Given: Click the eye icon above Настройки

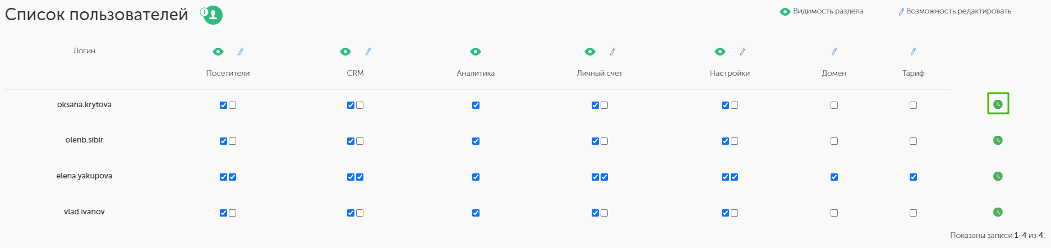Looking at the screenshot, I should pyautogui.click(x=720, y=52).
